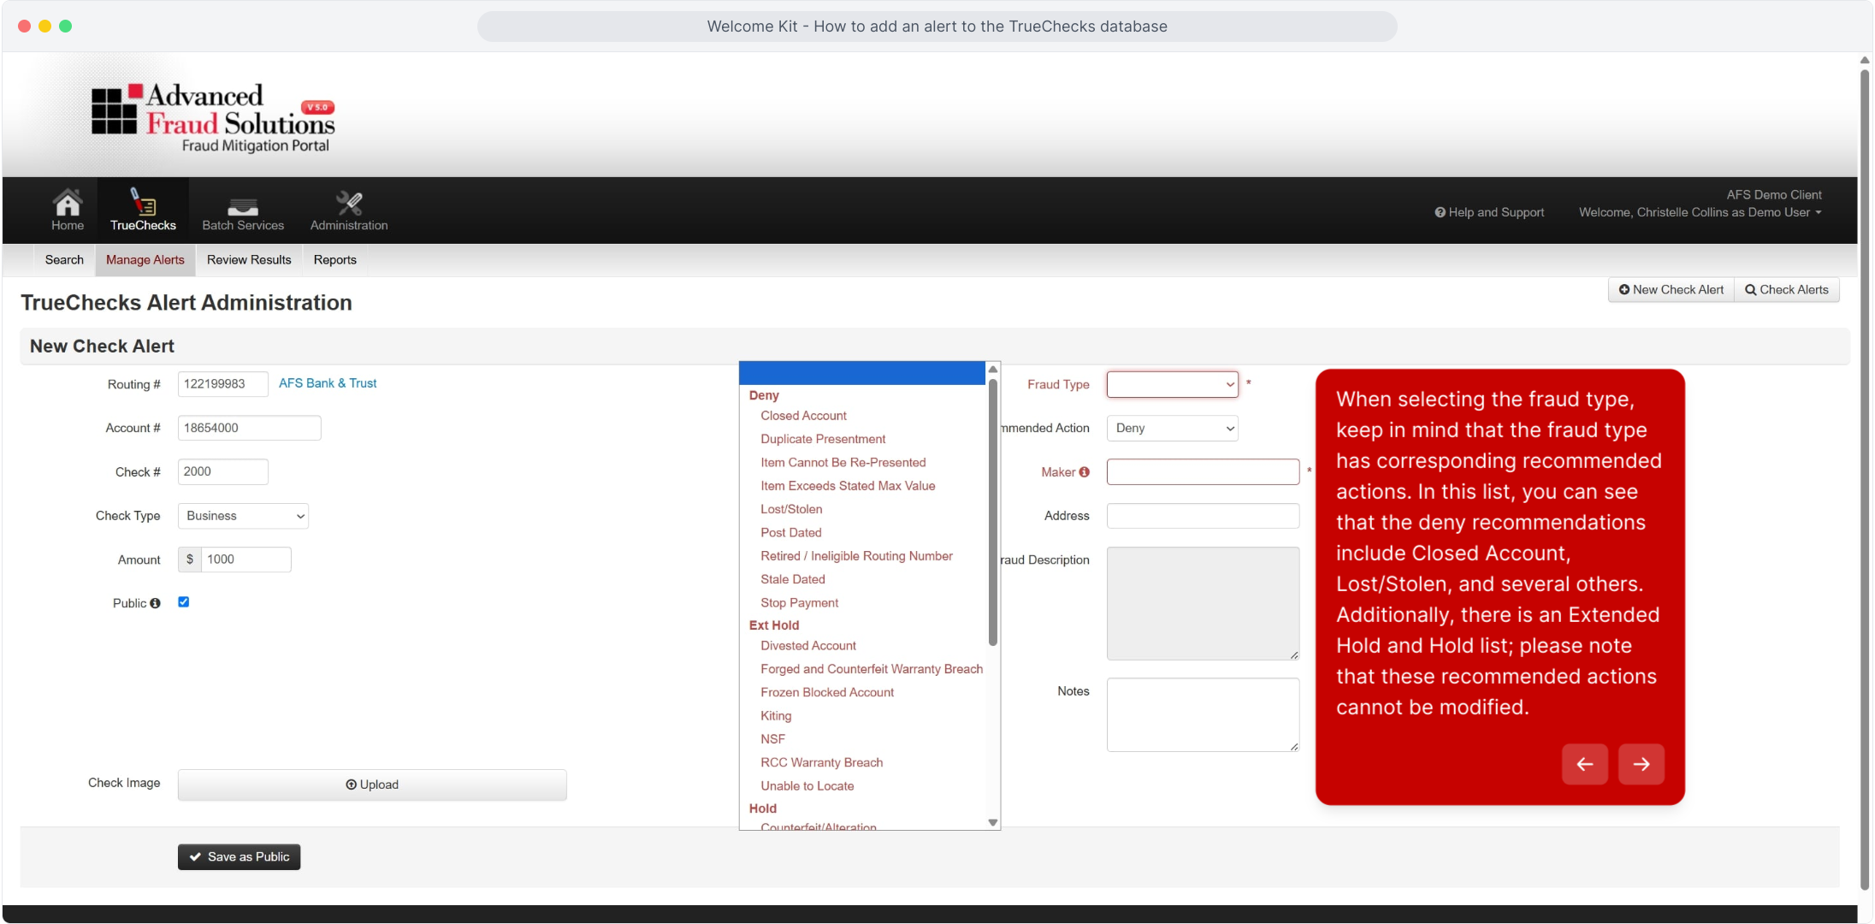This screenshot has width=1875, height=924.
Task: Select Unable to Locate option
Action: point(807,786)
